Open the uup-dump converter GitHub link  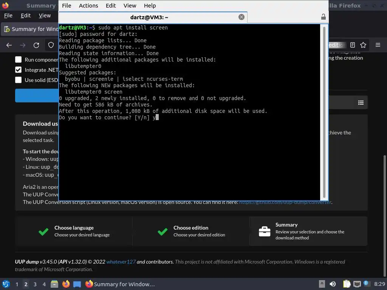click(x=285, y=202)
